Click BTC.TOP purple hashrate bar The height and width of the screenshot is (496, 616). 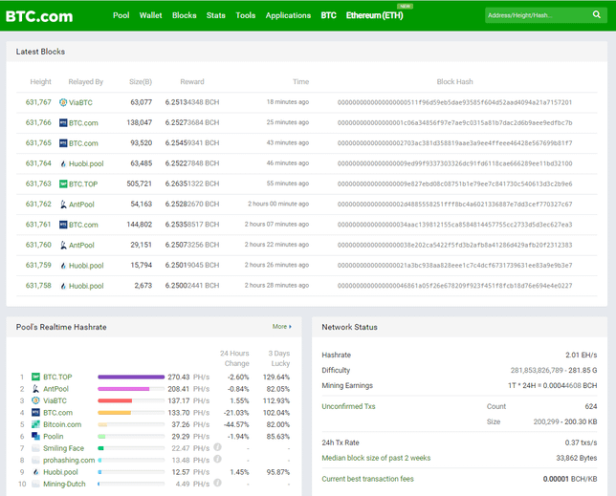tap(131, 377)
